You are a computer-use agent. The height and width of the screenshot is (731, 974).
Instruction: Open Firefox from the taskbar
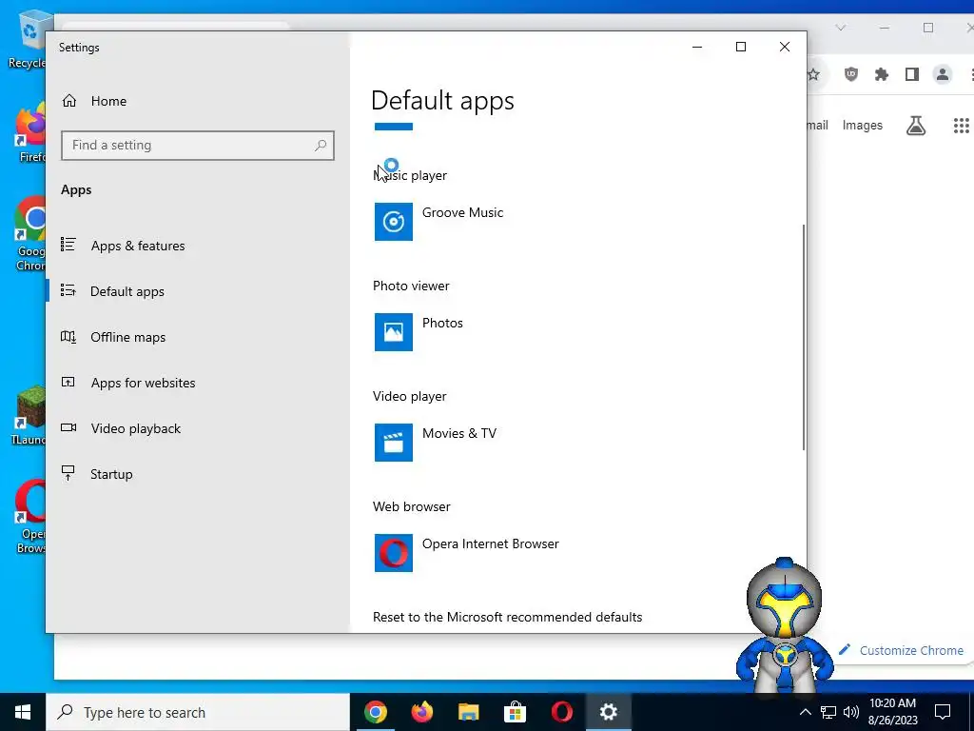(x=422, y=712)
